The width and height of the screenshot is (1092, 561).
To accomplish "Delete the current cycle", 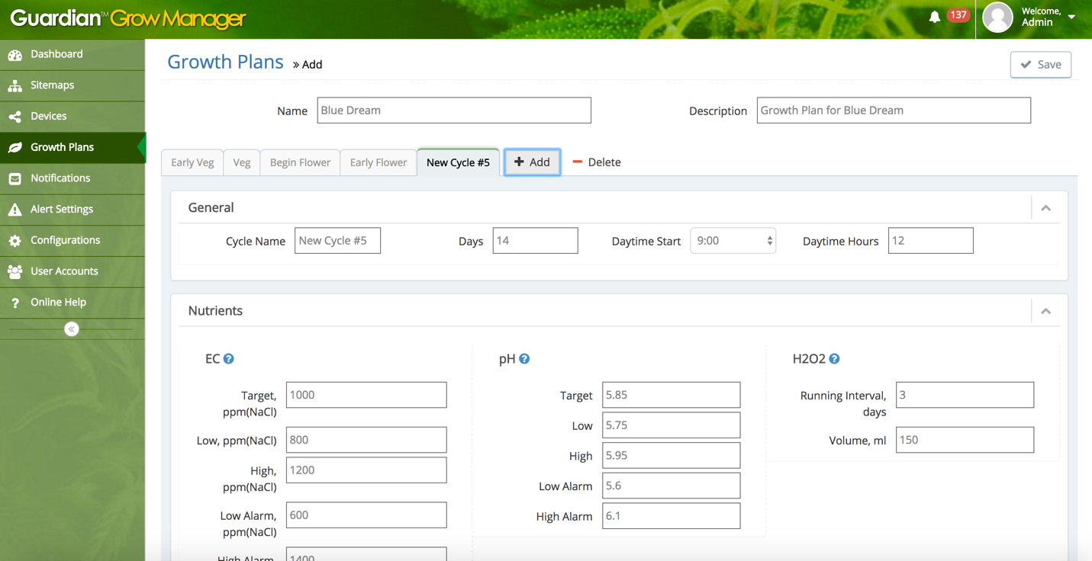I will 595,162.
